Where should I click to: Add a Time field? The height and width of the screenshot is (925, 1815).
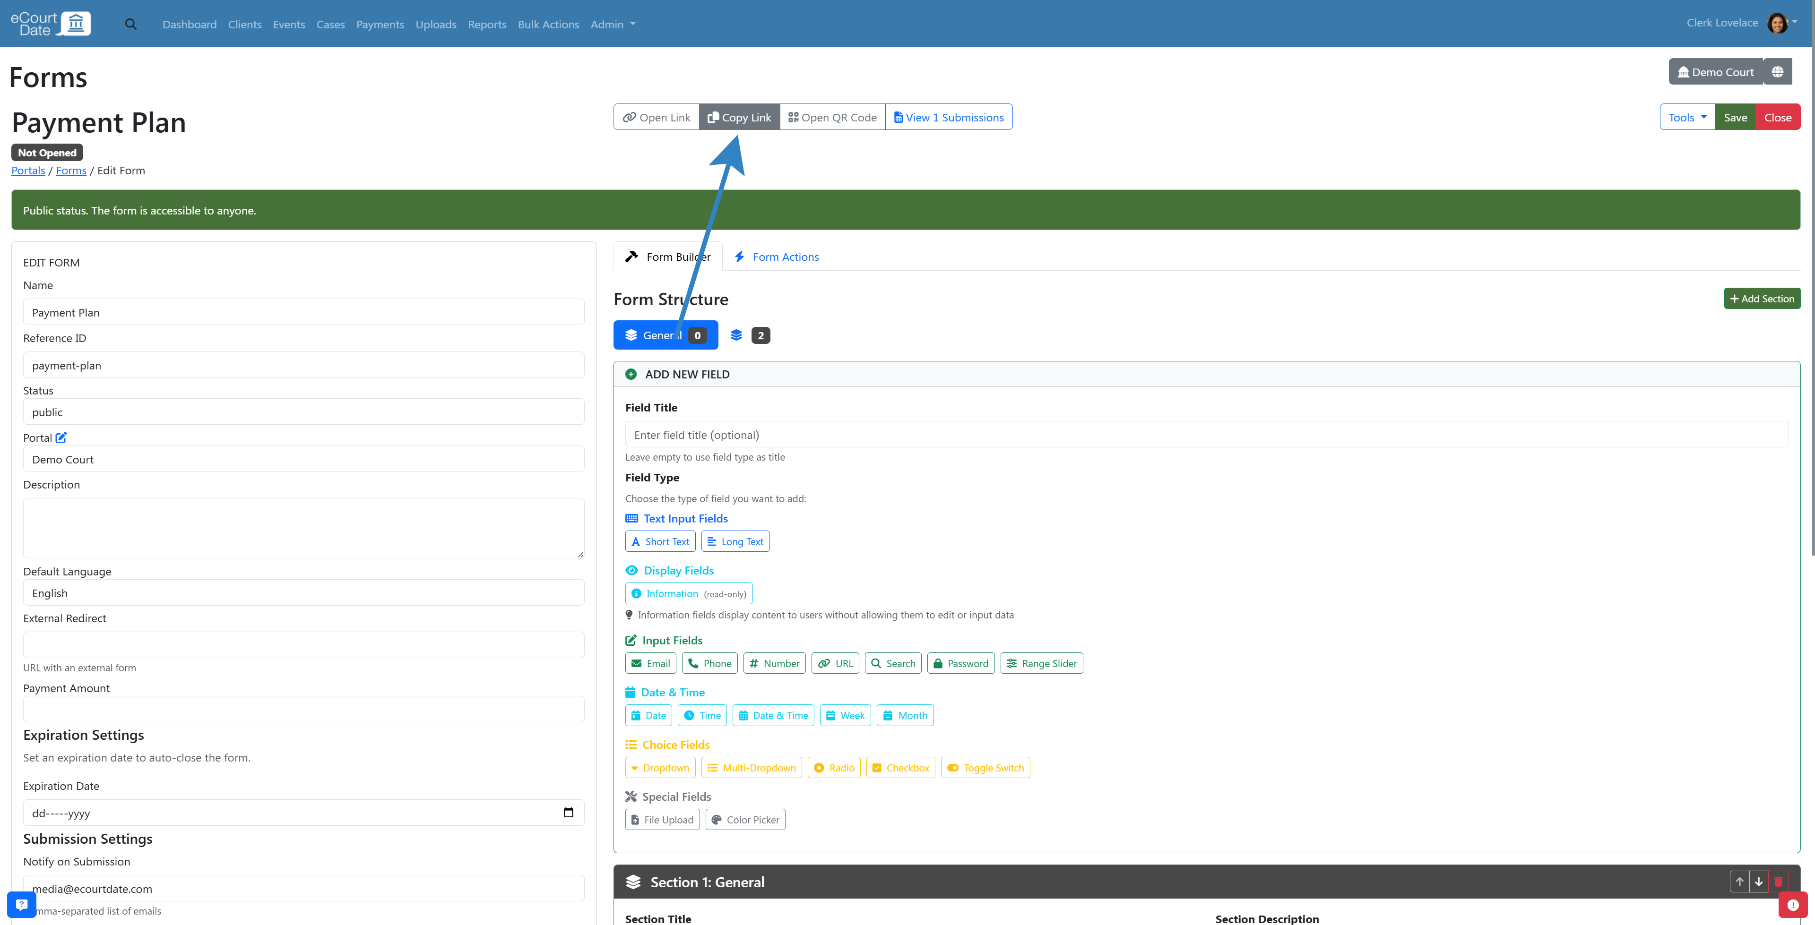(x=702, y=715)
